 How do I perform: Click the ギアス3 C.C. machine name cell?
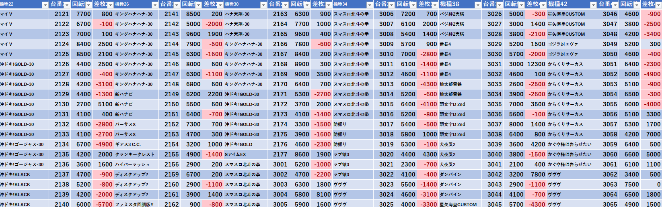click(x=137, y=144)
